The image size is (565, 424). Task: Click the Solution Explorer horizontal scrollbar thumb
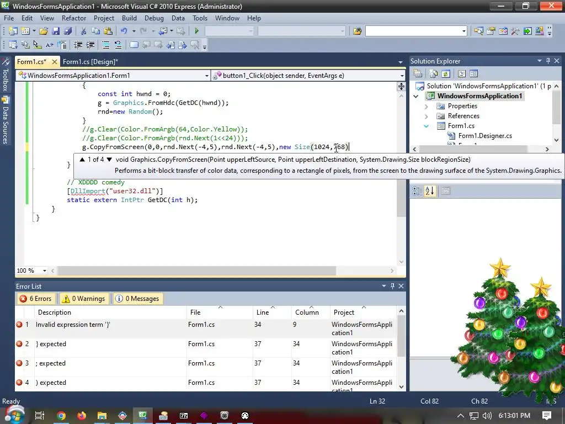[473, 149]
